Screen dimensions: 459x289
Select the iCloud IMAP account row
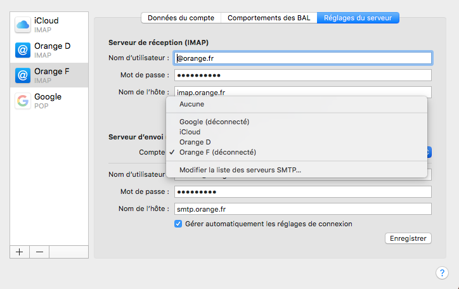point(49,25)
